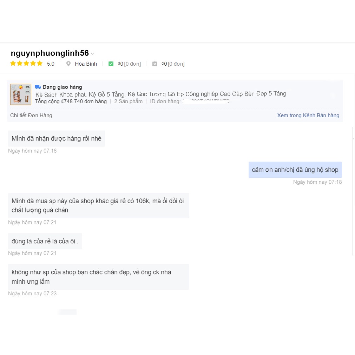
Task: Click the green completed orders icon
Action: pos(111,64)
